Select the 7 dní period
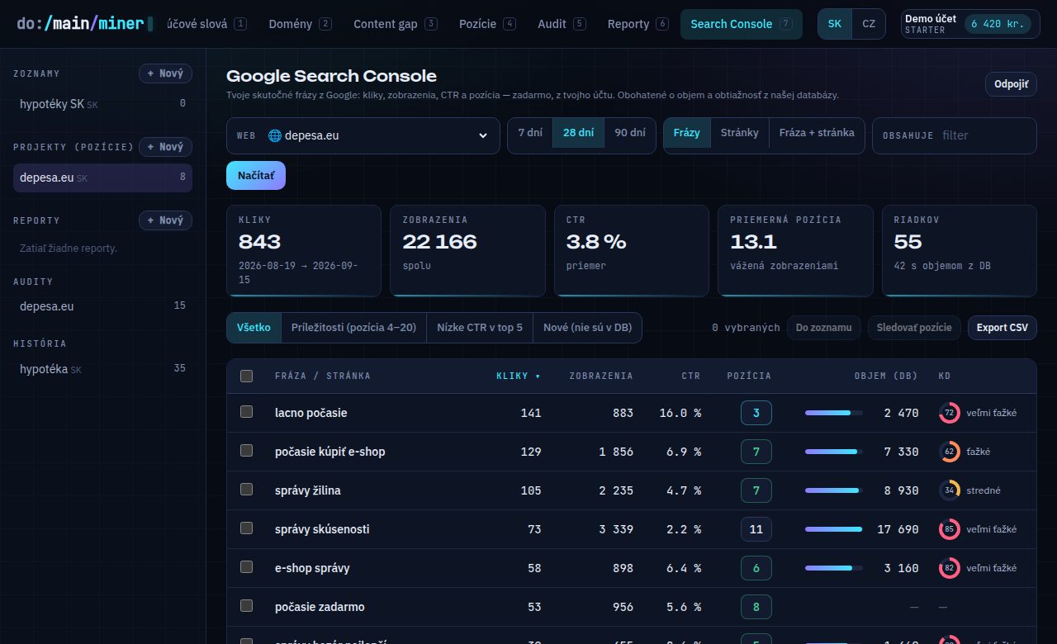This screenshot has width=1057, height=644. point(530,133)
